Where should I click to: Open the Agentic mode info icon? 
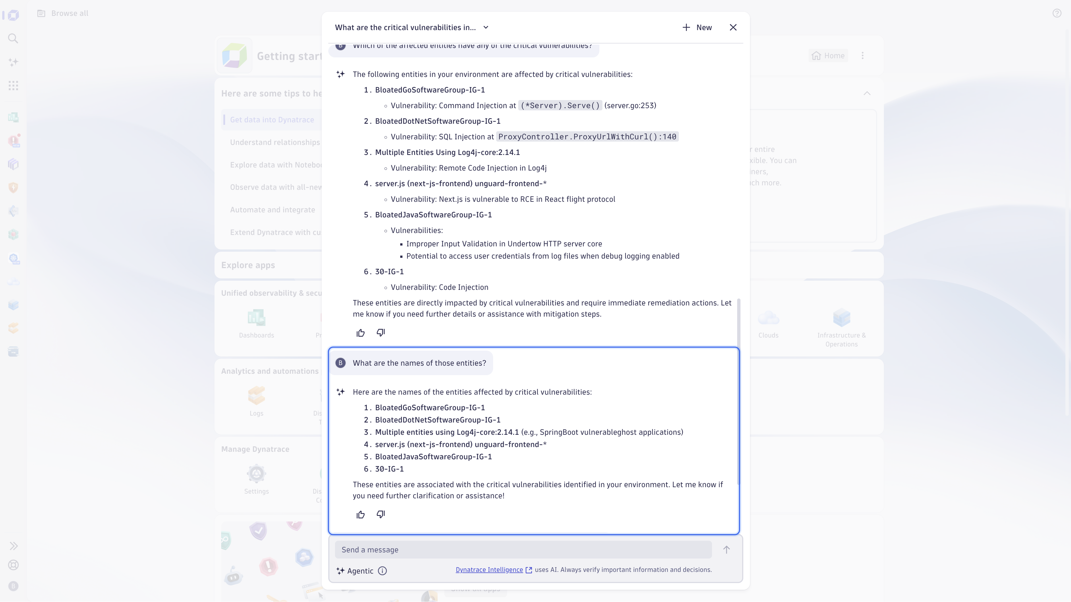point(382,571)
